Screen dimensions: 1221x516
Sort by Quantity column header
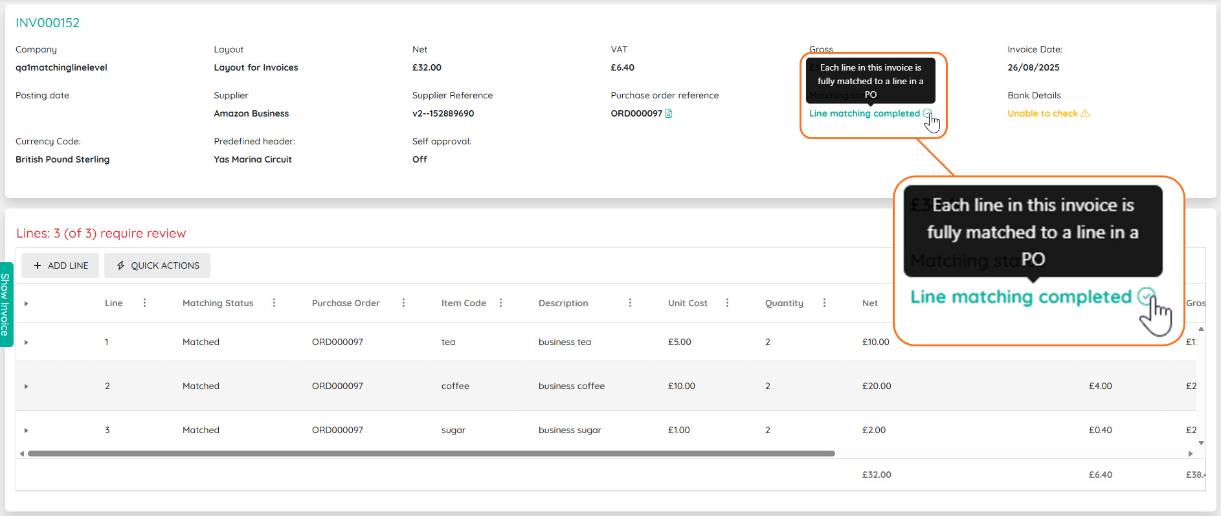[784, 303]
